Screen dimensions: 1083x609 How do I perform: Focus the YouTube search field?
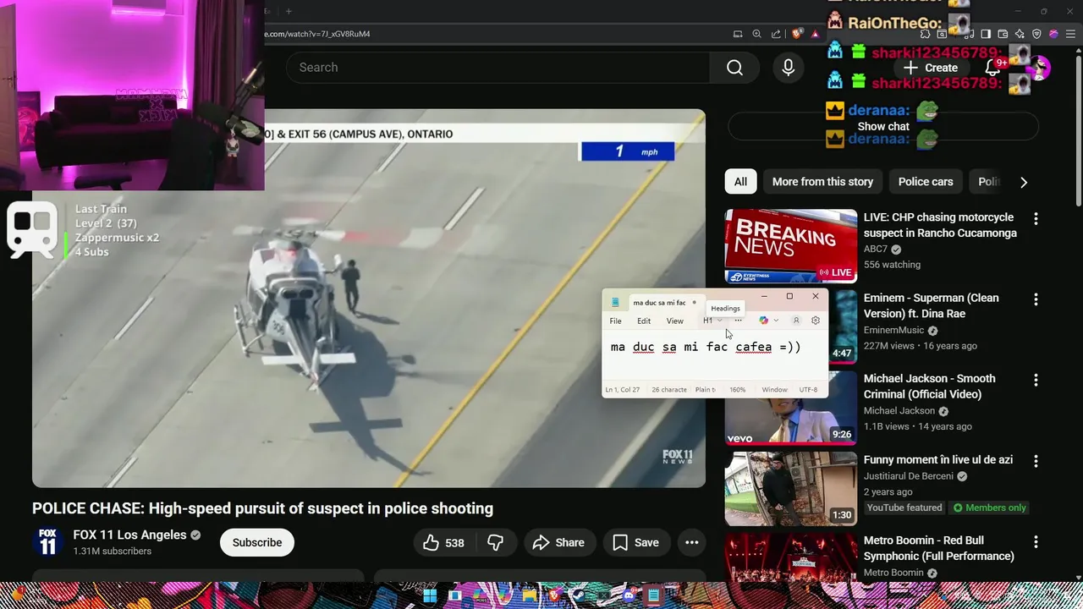coord(498,68)
